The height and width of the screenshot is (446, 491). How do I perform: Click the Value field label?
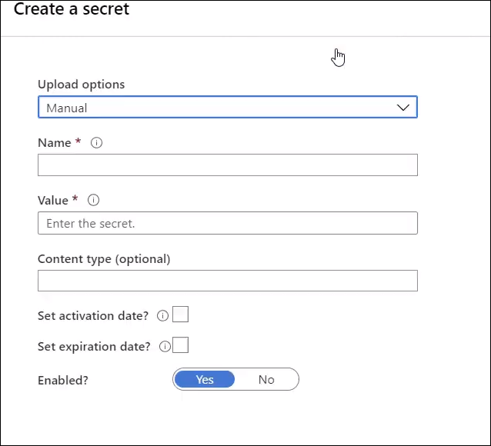pyautogui.click(x=53, y=200)
